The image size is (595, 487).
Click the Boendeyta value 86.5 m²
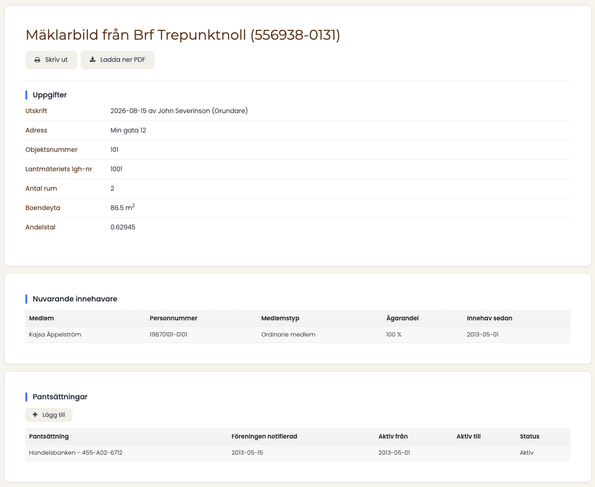pos(123,208)
